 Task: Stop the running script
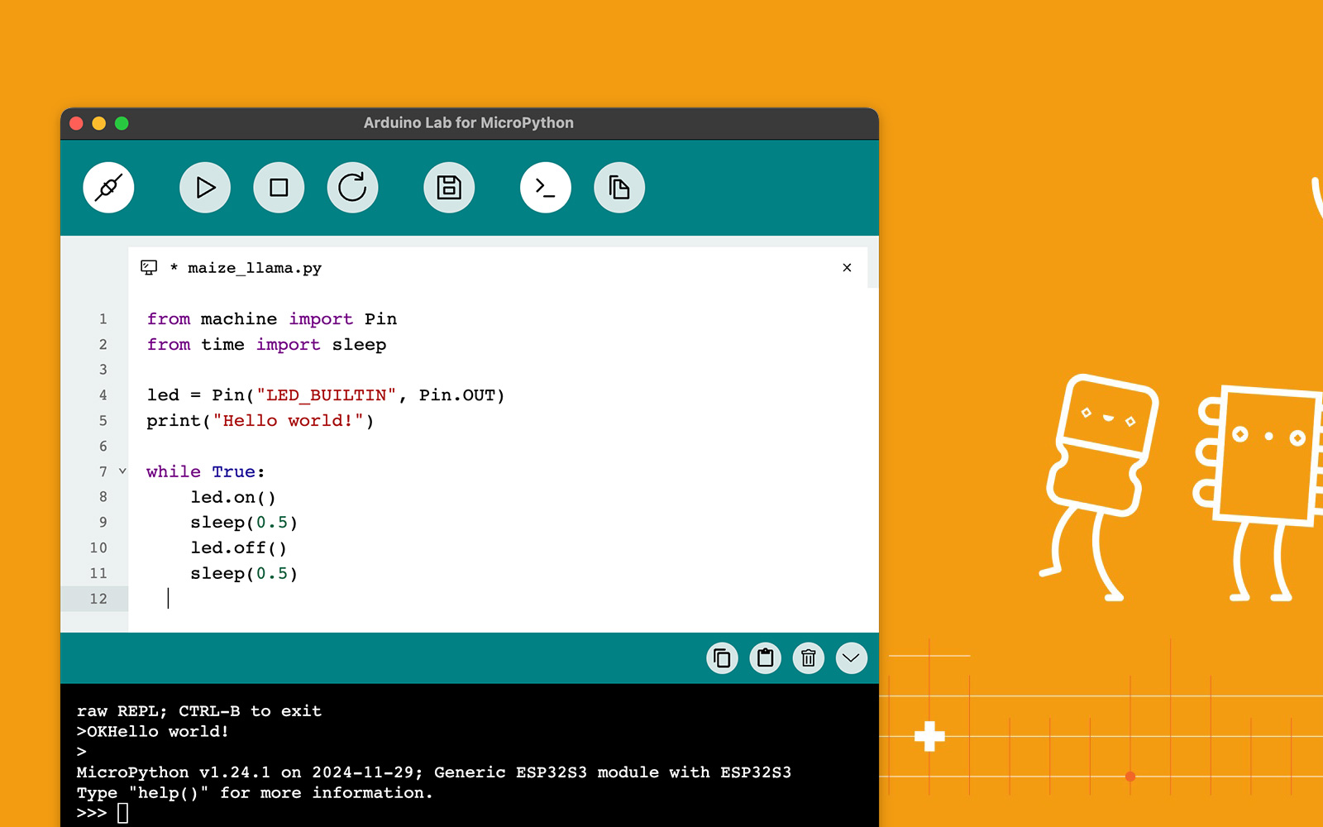[279, 188]
